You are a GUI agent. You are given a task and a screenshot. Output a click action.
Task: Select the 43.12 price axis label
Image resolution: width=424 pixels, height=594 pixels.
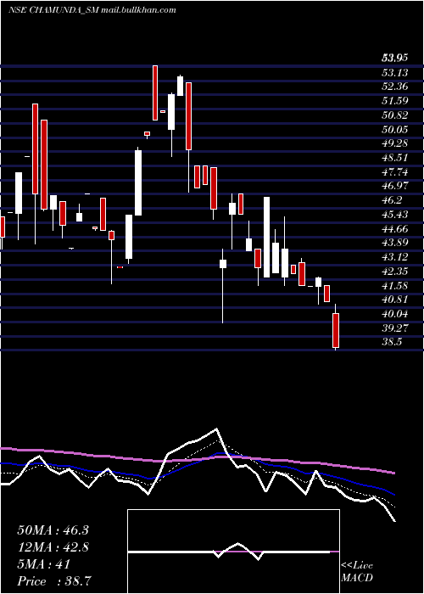click(395, 257)
